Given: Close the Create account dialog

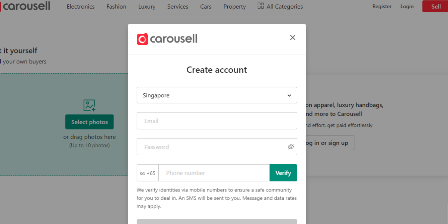Looking at the screenshot, I should pyautogui.click(x=293, y=37).
